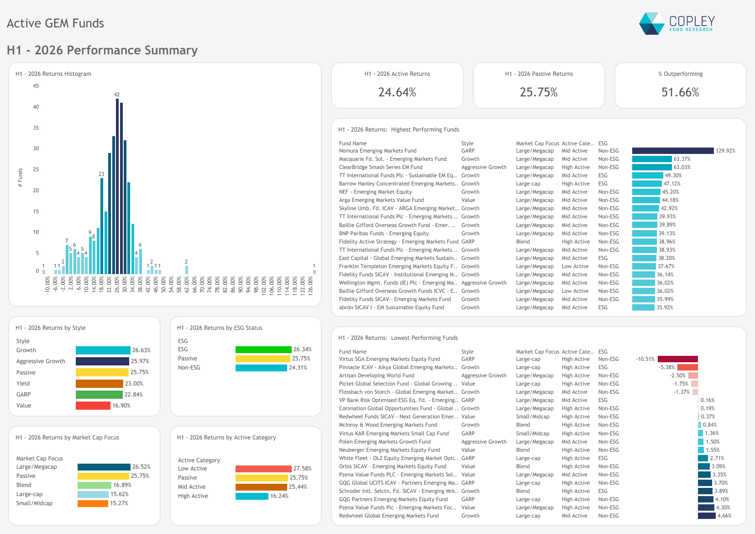Select the Nomura Emerging Markets Fund row name
This screenshot has width=755, height=534.
[378, 151]
